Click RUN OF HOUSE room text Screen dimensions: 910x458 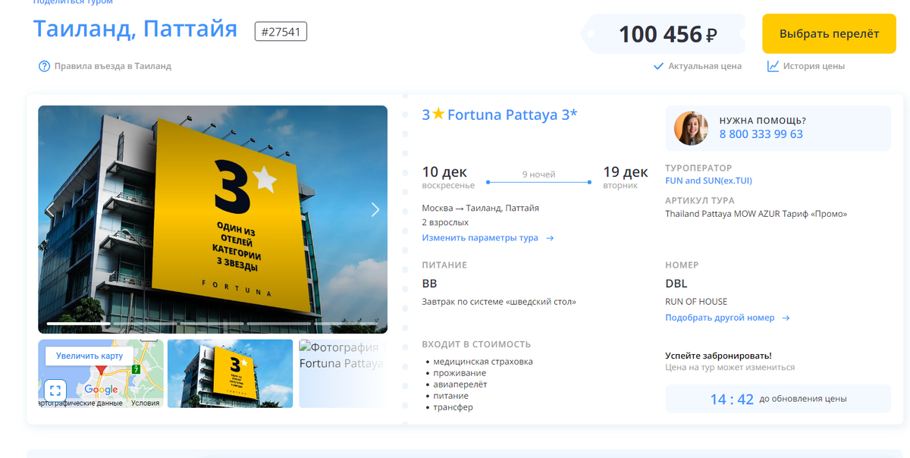tap(696, 302)
